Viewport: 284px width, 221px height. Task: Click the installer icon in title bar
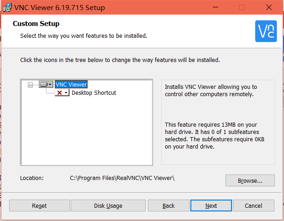tap(7, 8)
